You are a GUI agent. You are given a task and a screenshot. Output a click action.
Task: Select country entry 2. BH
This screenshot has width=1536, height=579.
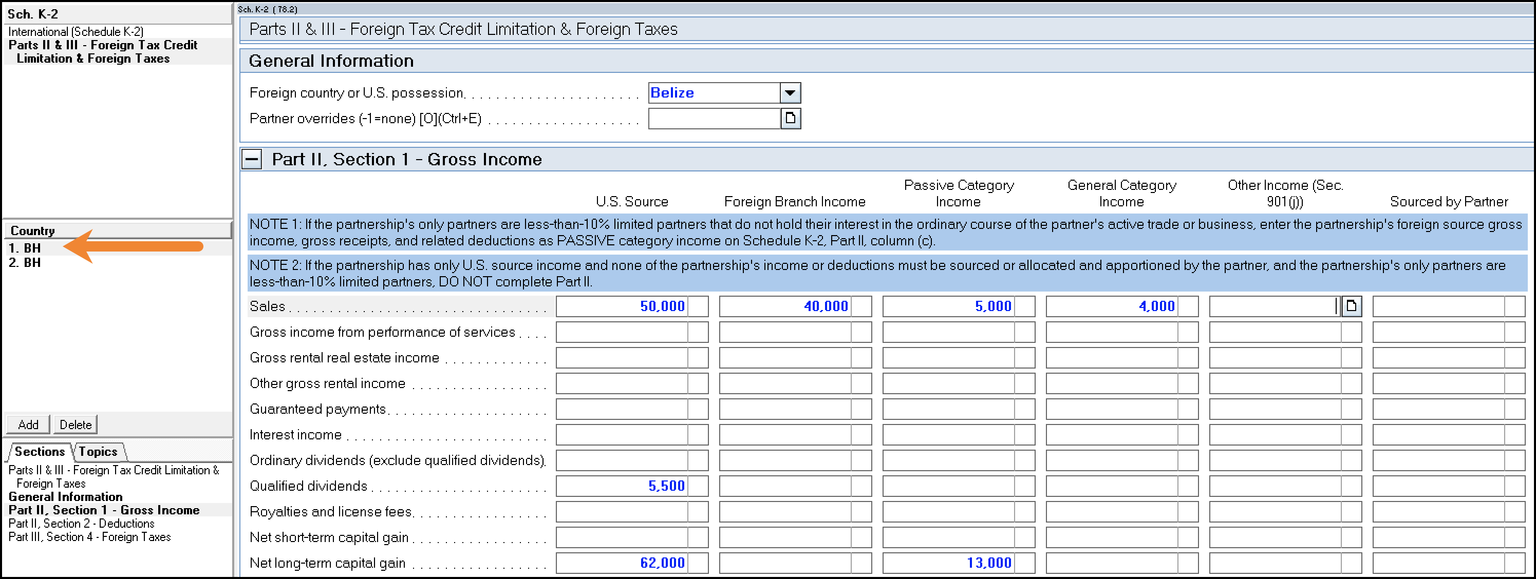click(x=117, y=263)
